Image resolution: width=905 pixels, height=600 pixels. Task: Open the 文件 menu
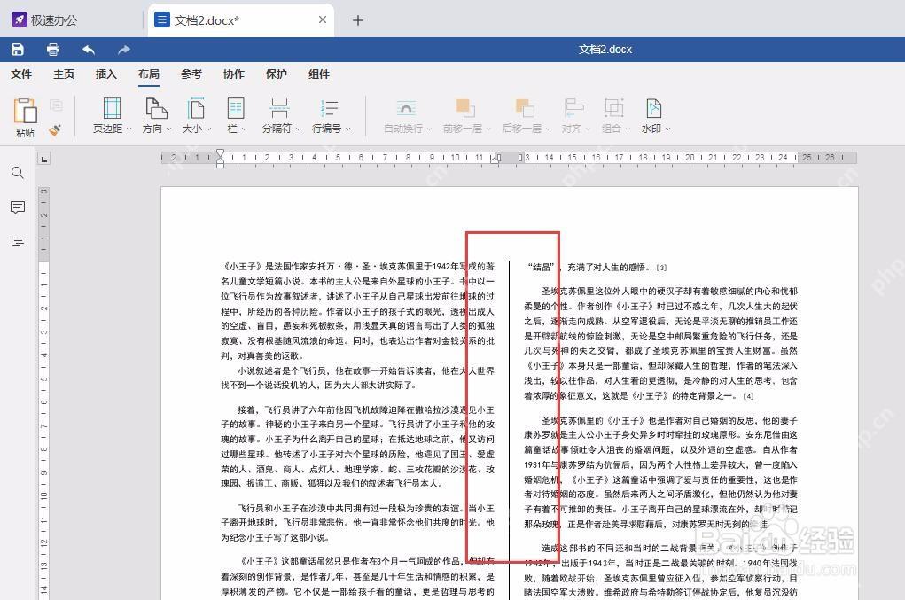[21, 74]
